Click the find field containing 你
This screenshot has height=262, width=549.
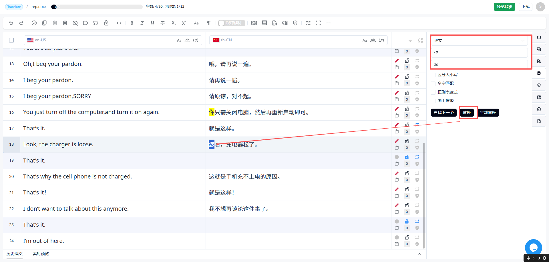coord(479,52)
